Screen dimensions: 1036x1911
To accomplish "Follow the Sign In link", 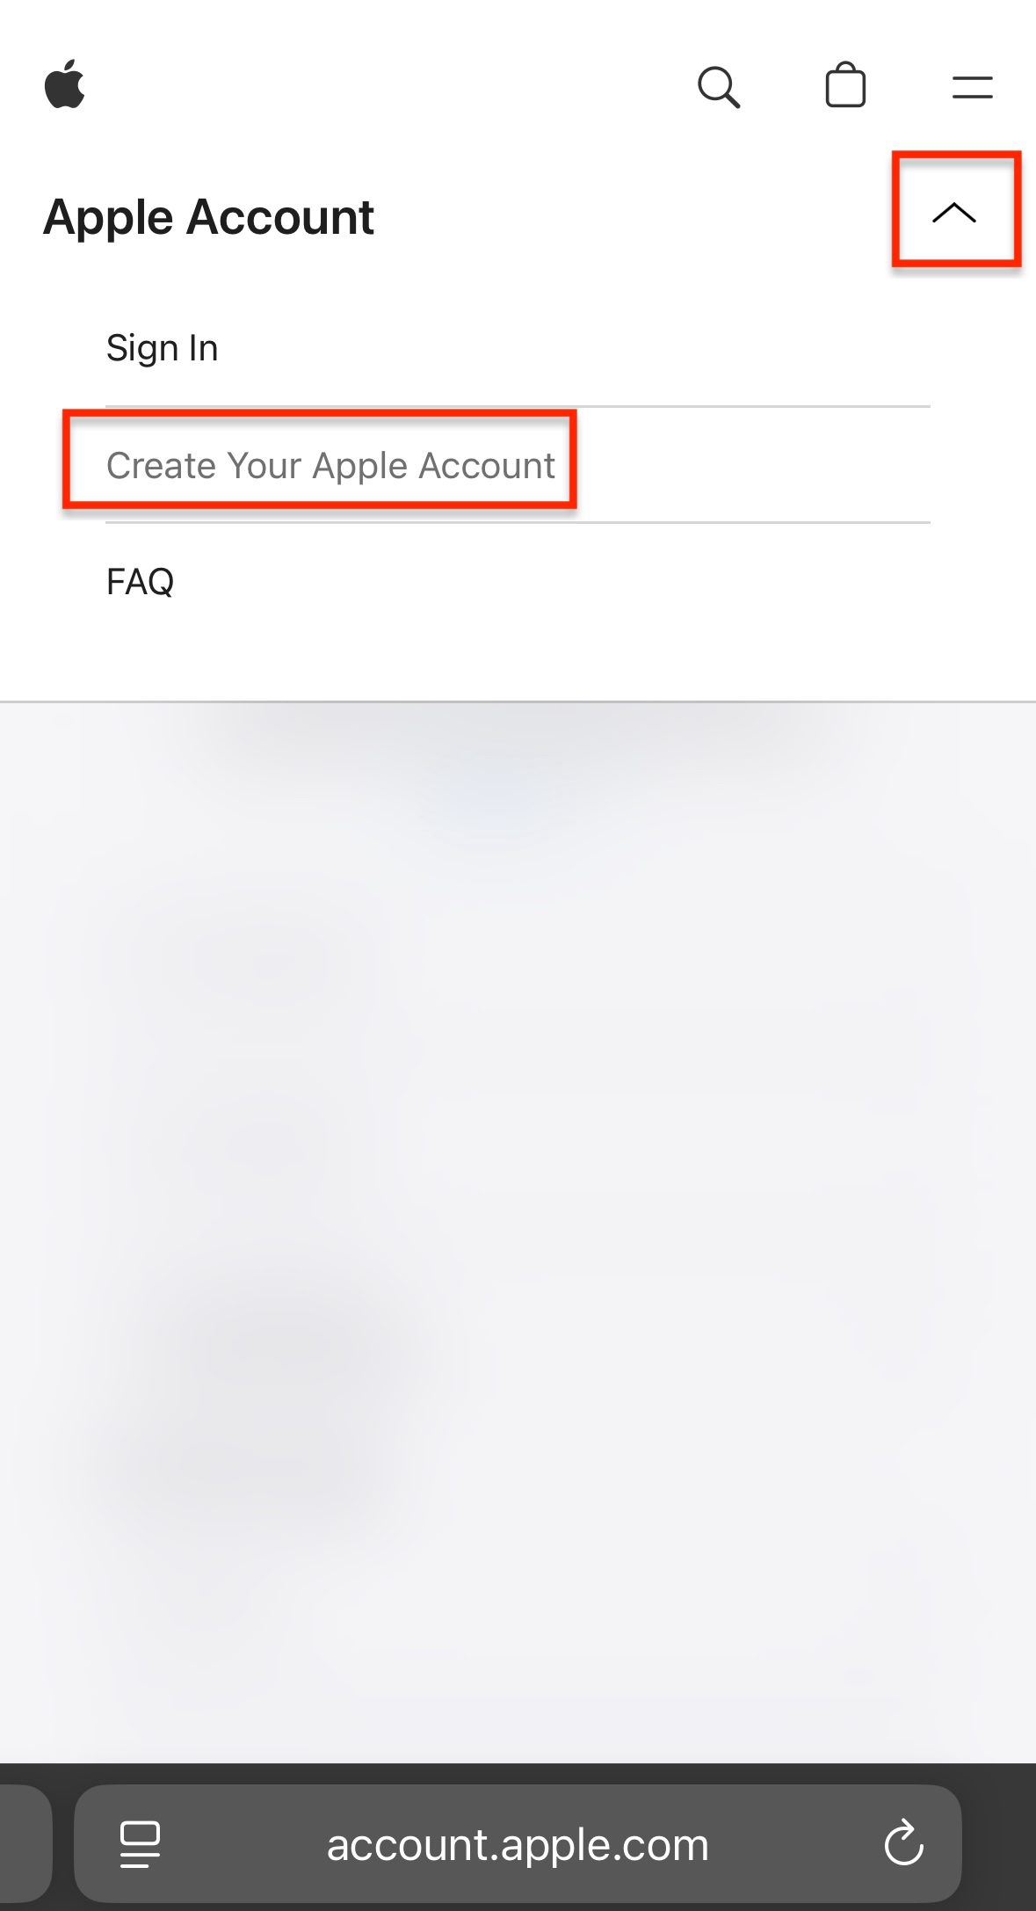I will coord(162,348).
